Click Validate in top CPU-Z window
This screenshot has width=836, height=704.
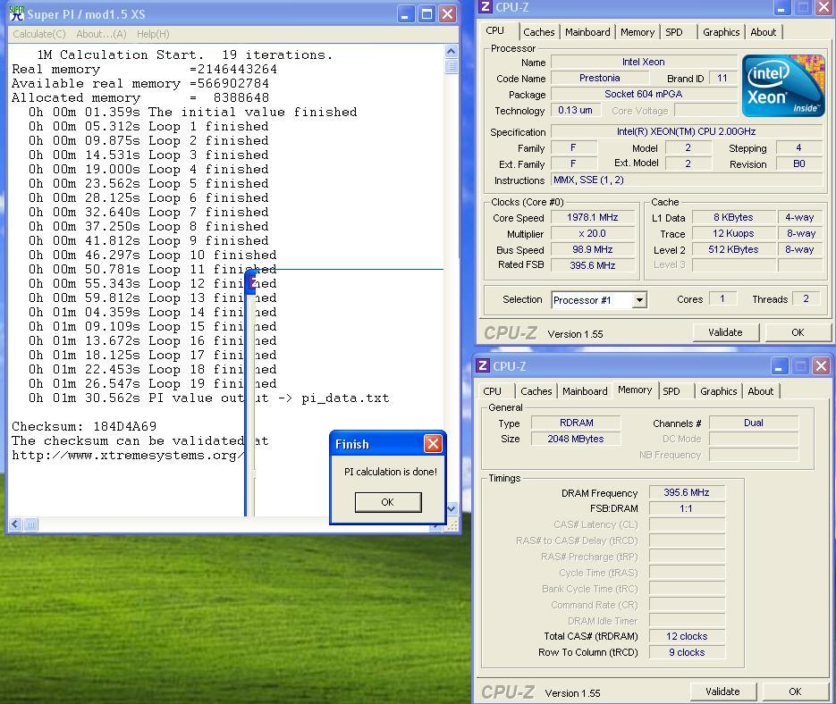coord(725,332)
